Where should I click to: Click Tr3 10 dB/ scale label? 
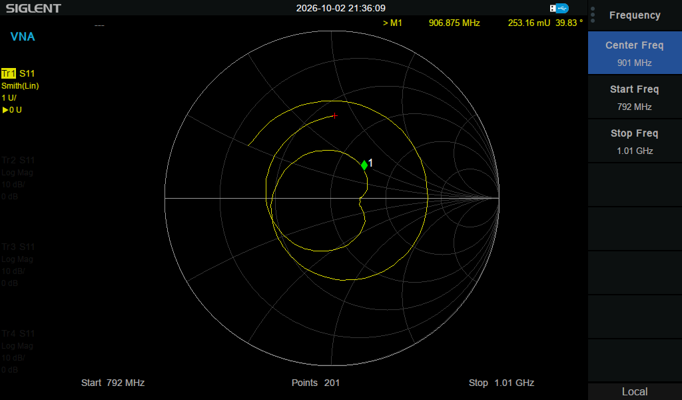pyautogui.click(x=13, y=271)
